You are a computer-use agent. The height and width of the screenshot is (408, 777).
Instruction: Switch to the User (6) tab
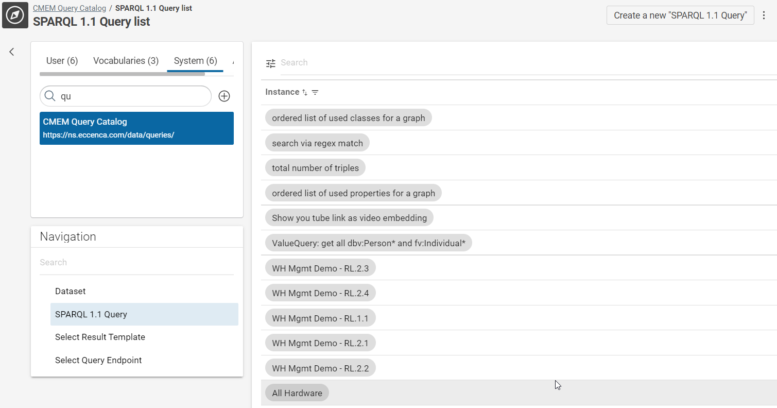(x=62, y=61)
